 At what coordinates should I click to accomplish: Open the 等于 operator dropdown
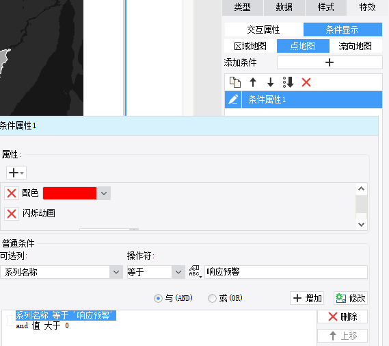tap(178, 272)
